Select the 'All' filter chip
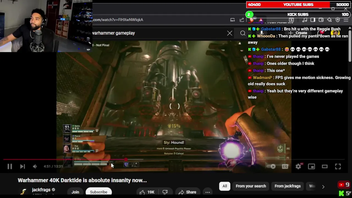Viewport: 352px width, 198px height. tap(225, 186)
